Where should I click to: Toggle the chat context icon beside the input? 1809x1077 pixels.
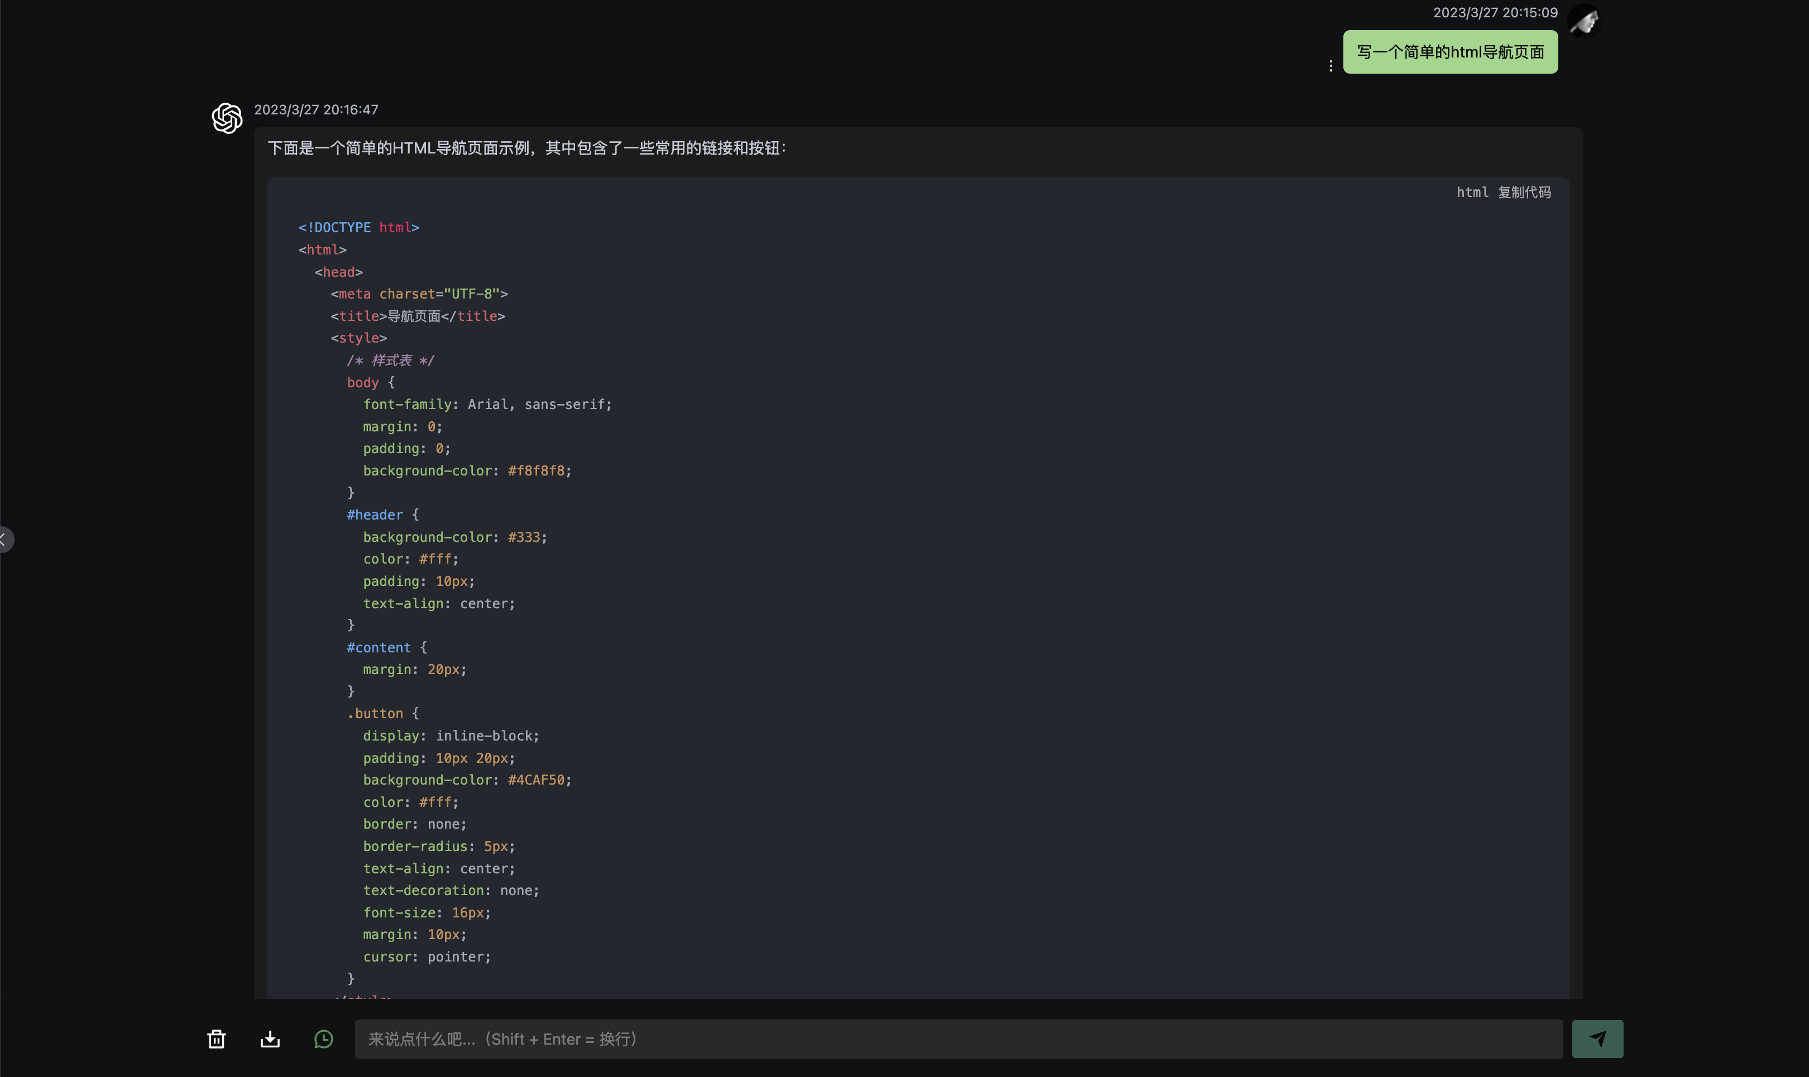click(324, 1038)
